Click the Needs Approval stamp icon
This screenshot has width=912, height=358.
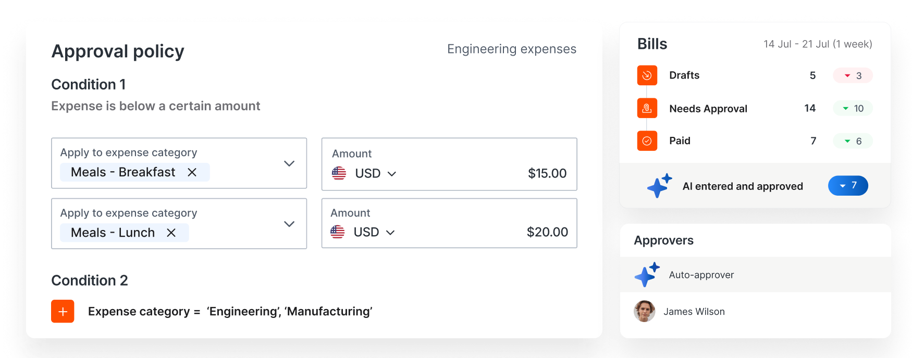point(647,108)
